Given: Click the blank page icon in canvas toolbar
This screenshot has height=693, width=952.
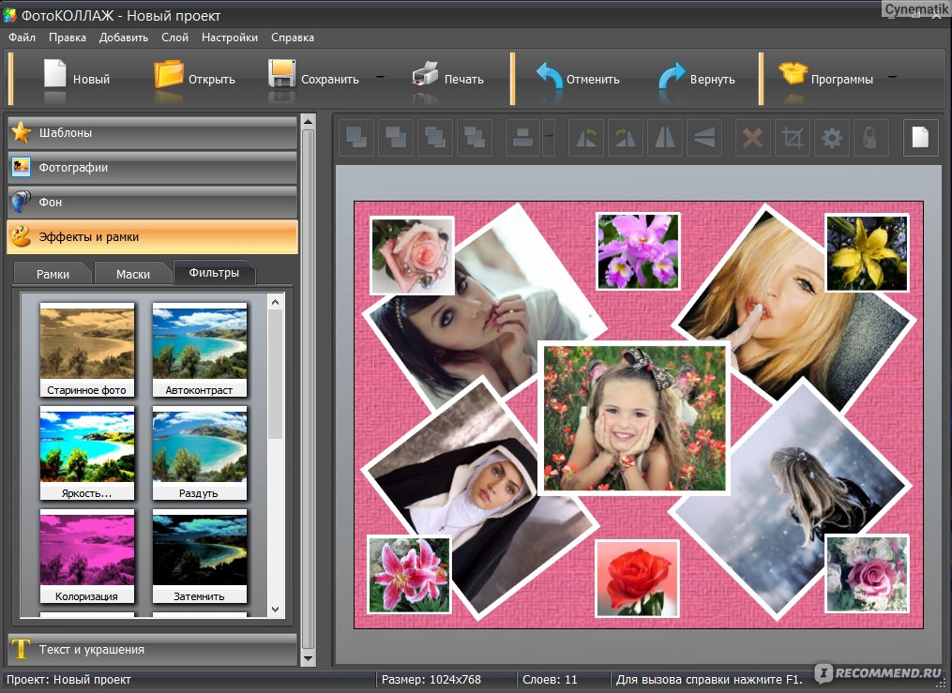Looking at the screenshot, I should coord(920,138).
